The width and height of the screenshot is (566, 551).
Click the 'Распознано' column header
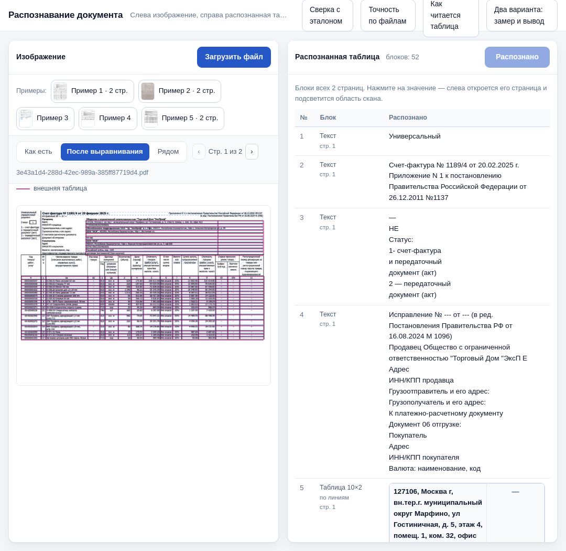pos(408,118)
